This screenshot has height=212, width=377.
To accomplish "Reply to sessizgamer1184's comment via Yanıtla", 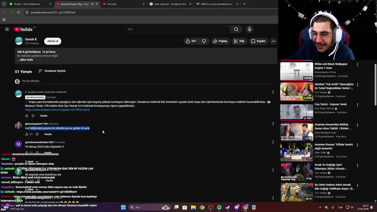I will click(x=48, y=134).
